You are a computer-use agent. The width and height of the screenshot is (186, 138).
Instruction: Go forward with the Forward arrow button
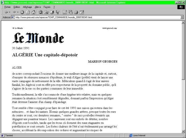pos(14,12)
